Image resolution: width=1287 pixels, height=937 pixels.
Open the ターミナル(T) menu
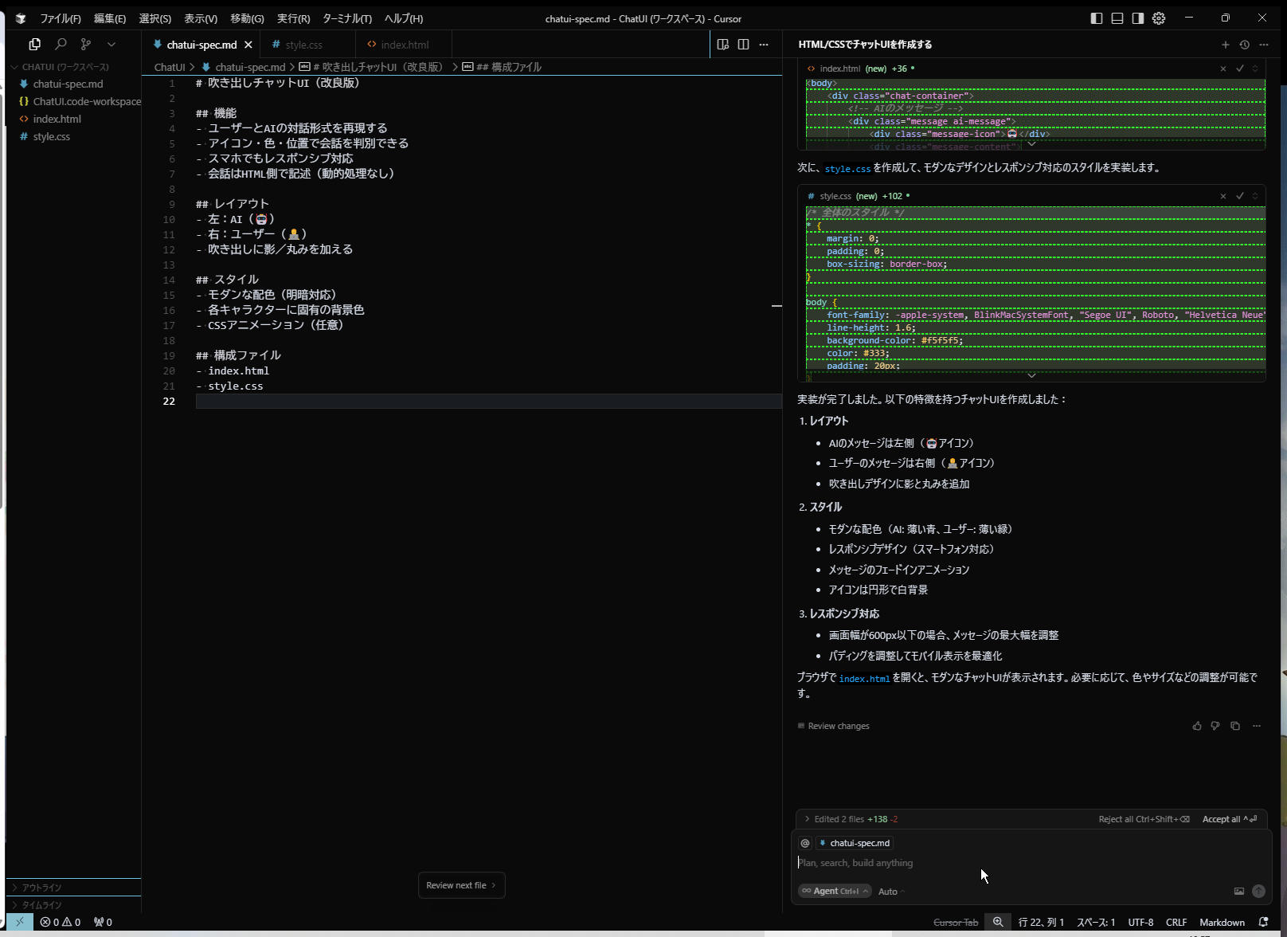pos(346,18)
